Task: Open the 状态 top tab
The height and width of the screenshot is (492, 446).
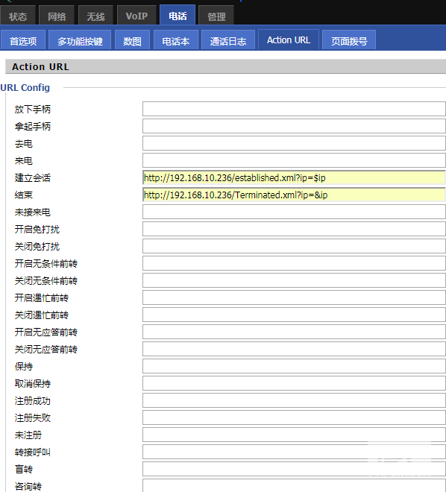Action: pos(18,16)
